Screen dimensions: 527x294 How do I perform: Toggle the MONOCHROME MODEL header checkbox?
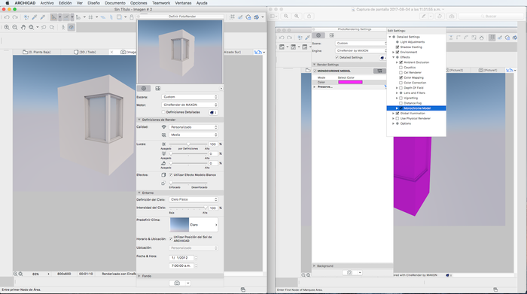point(315,71)
